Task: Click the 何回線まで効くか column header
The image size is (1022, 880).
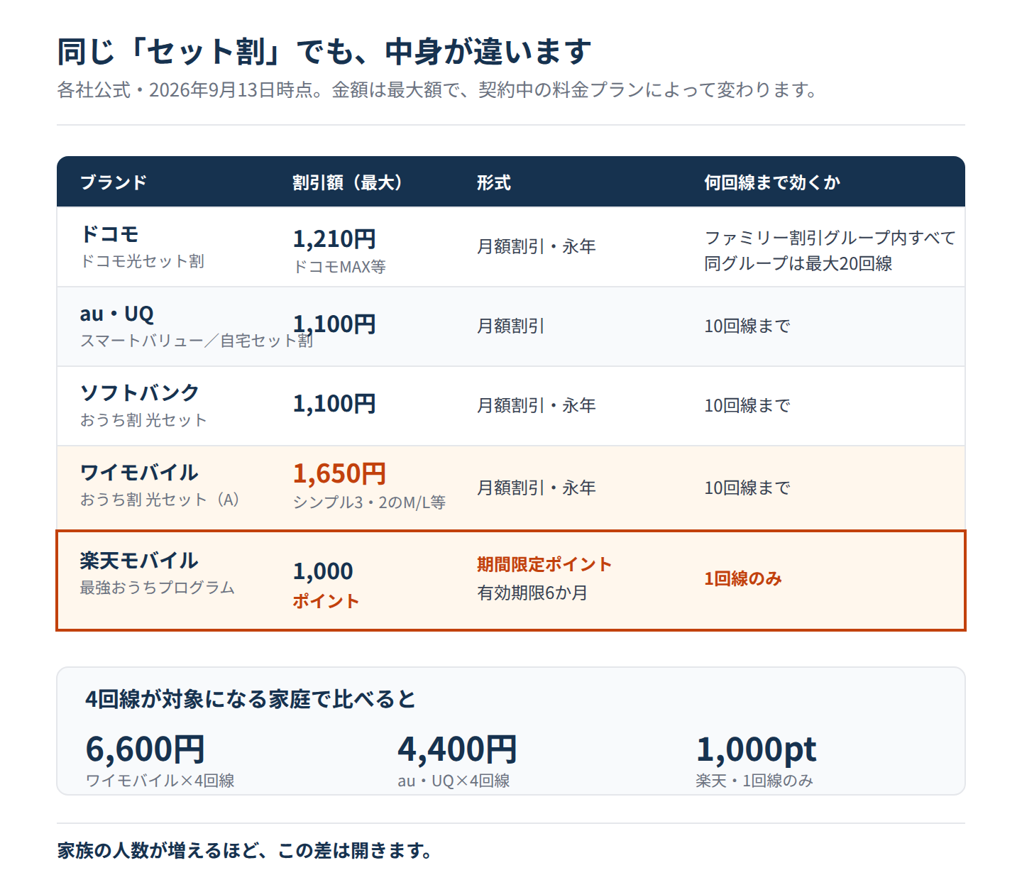Action: pos(772,182)
